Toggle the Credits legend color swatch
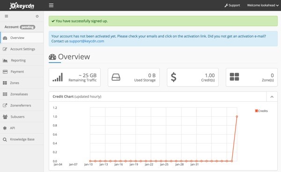This screenshot has width=281, height=172. (256, 111)
